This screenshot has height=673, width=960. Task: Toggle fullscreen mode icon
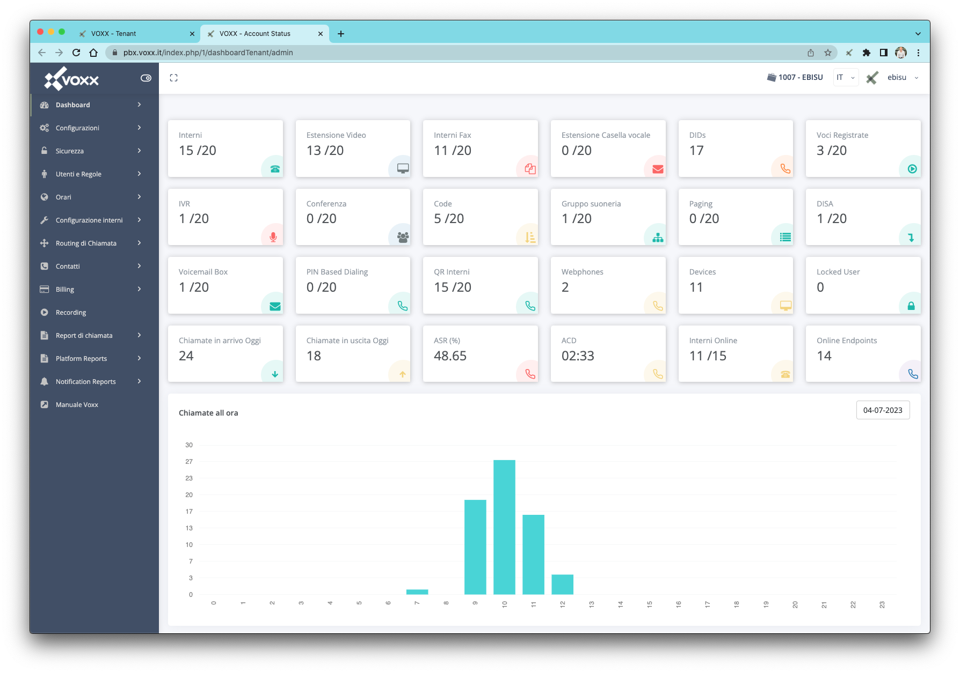pos(173,78)
